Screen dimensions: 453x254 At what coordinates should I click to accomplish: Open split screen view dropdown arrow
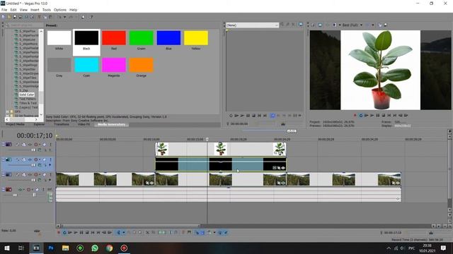[340, 25]
